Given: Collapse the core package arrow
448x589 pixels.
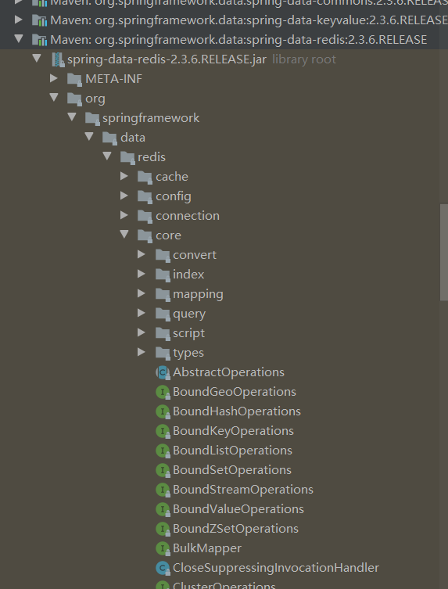Looking at the screenshot, I should pos(124,235).
